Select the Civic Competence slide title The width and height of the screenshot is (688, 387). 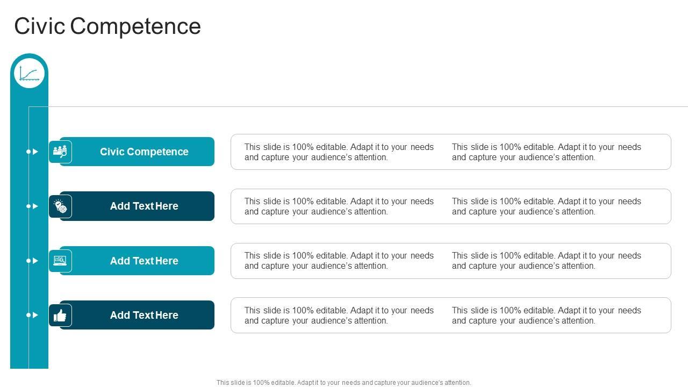pyautogui.click(x=107, y=26)
